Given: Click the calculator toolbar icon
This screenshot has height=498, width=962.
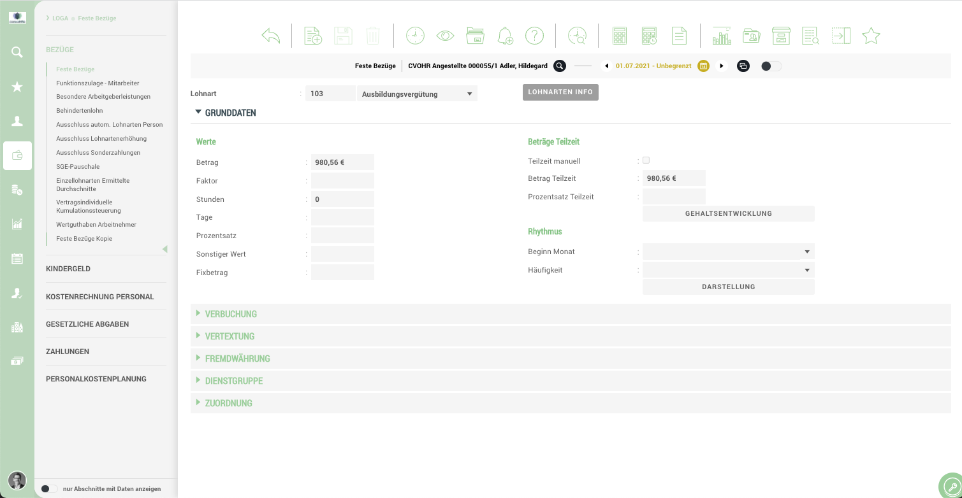Looking at the screenshot, I should [x=619, y=36].
